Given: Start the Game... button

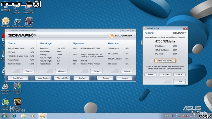Looking at the screenshot, I should [125, 78].
